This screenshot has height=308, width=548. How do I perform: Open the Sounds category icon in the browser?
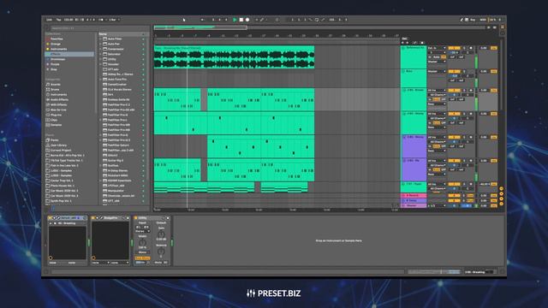[x=48, y=85]
